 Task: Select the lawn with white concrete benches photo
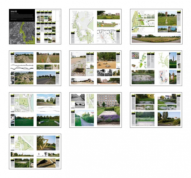48,120
